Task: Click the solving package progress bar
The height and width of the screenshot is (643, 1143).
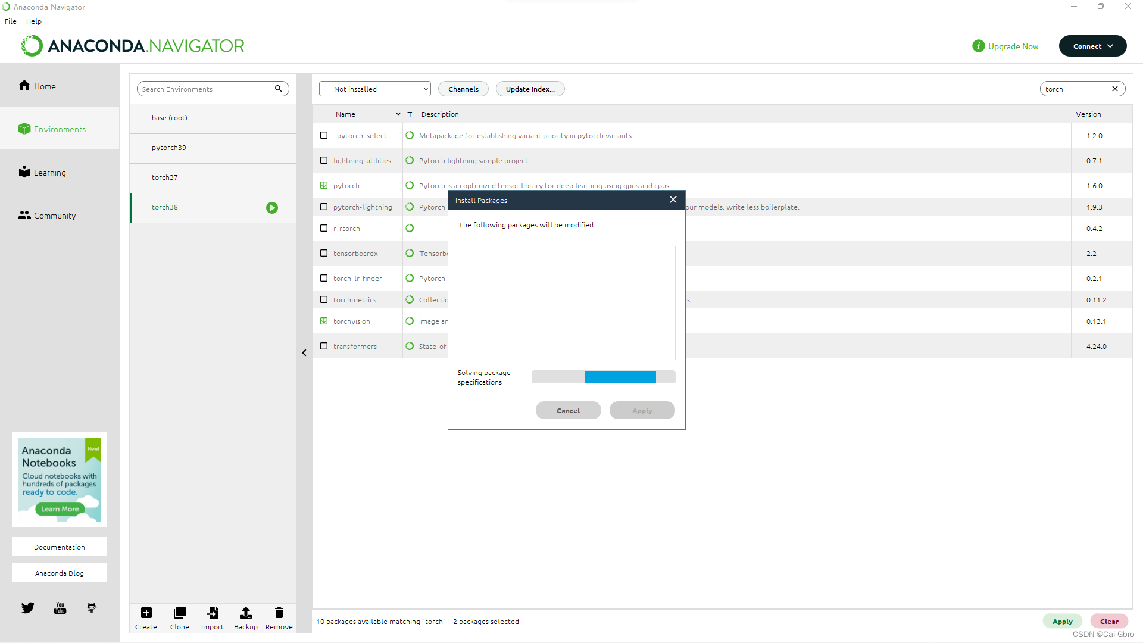Action: click(603, 377)
